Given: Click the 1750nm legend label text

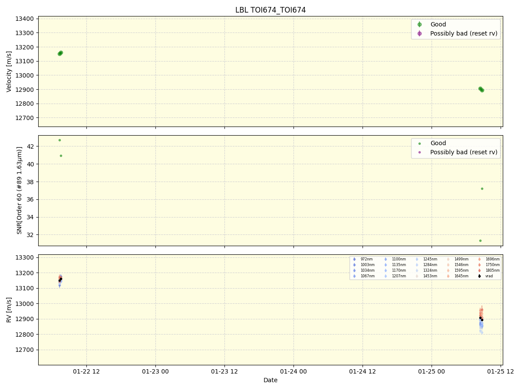Looking at the screenshot, I should click(493, 265).
